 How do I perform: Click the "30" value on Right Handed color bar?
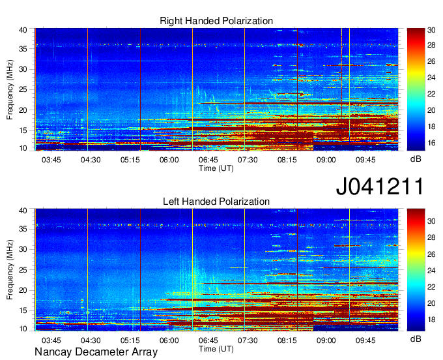tap(431, 30)
